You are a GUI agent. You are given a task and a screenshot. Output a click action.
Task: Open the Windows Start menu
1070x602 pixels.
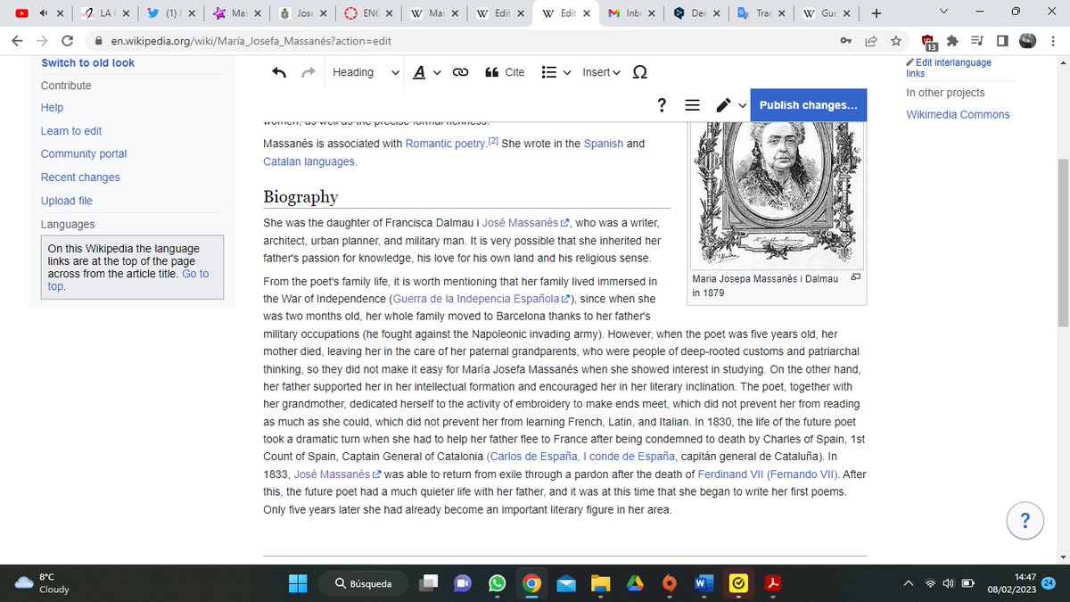[298, 583]
